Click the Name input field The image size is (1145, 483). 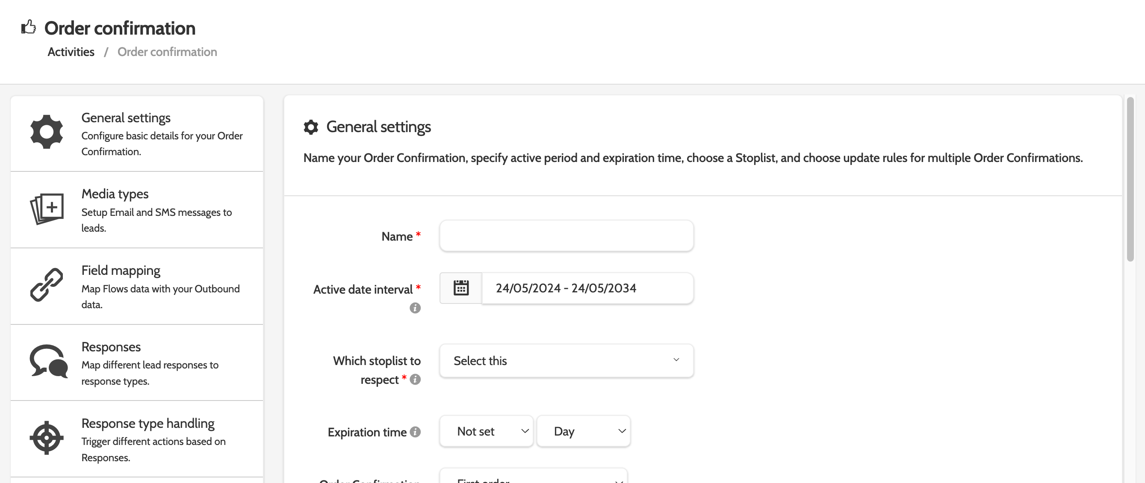point(566,236)
